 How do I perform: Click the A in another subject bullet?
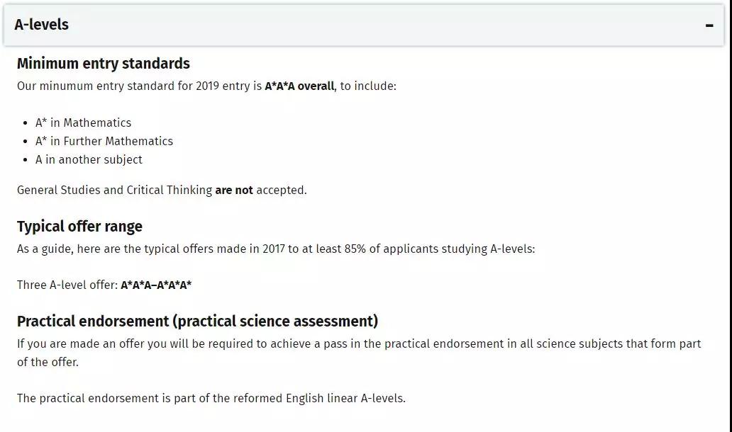tap(89, 159)
